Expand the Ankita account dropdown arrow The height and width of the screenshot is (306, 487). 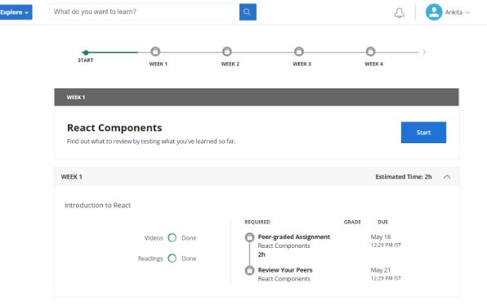pyautogui.click(x=467, y=12)
